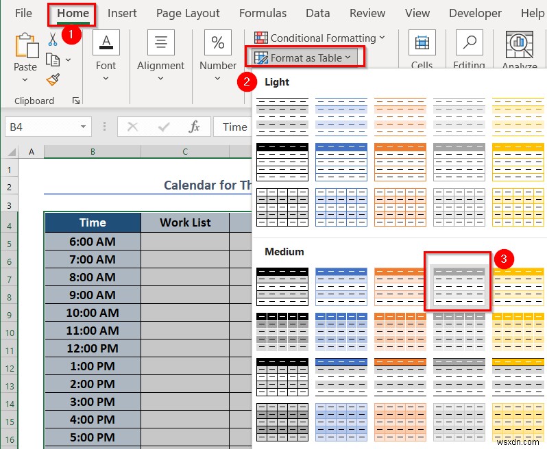Screen dimensions: 547x449
Task: Switch to the Data tab
Action: 318,13
